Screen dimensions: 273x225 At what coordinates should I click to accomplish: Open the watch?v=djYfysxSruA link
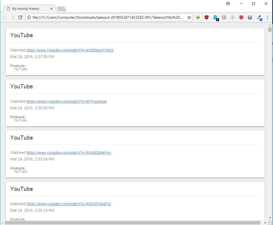(66, 101)
